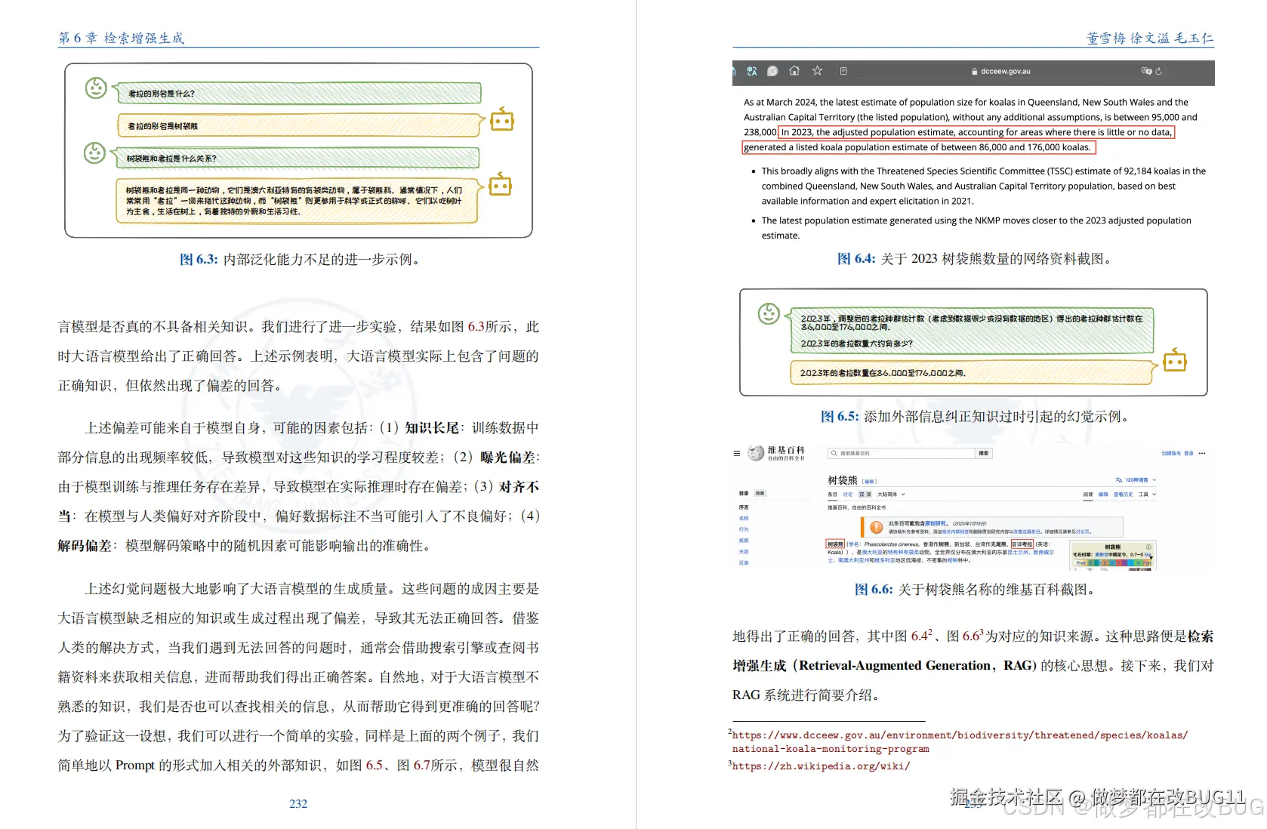Click the 编辑 link beside the 树袋熊 title
1267x829 pixels.
point(869,481)
